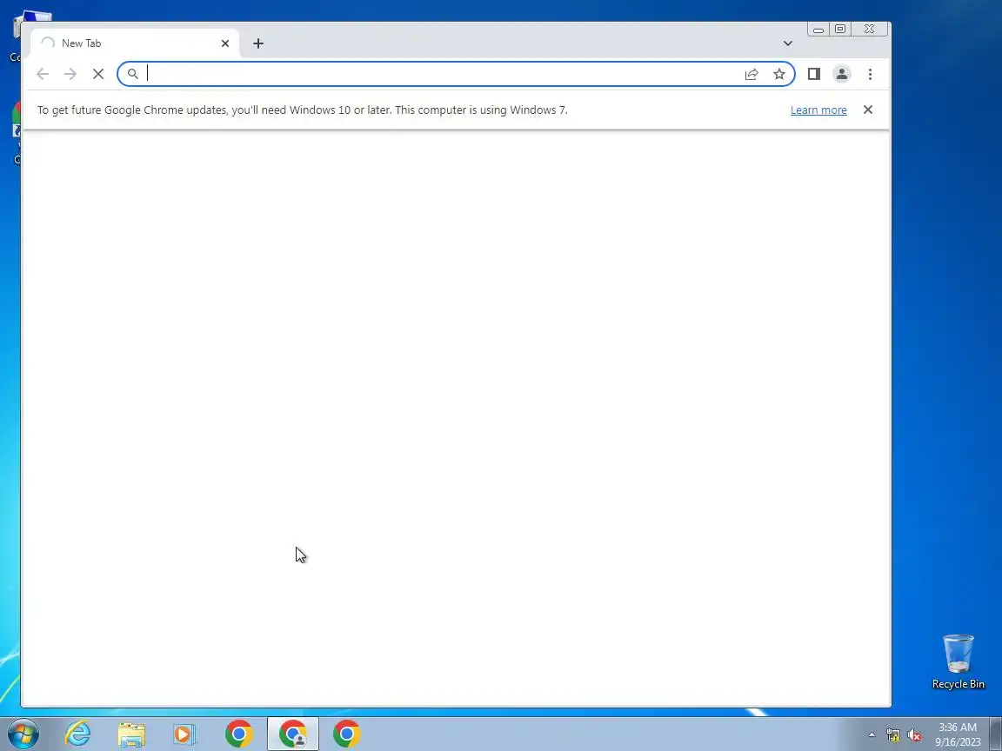
Task: Open Windows Media Player from taskbar
Action: (184, 734)
